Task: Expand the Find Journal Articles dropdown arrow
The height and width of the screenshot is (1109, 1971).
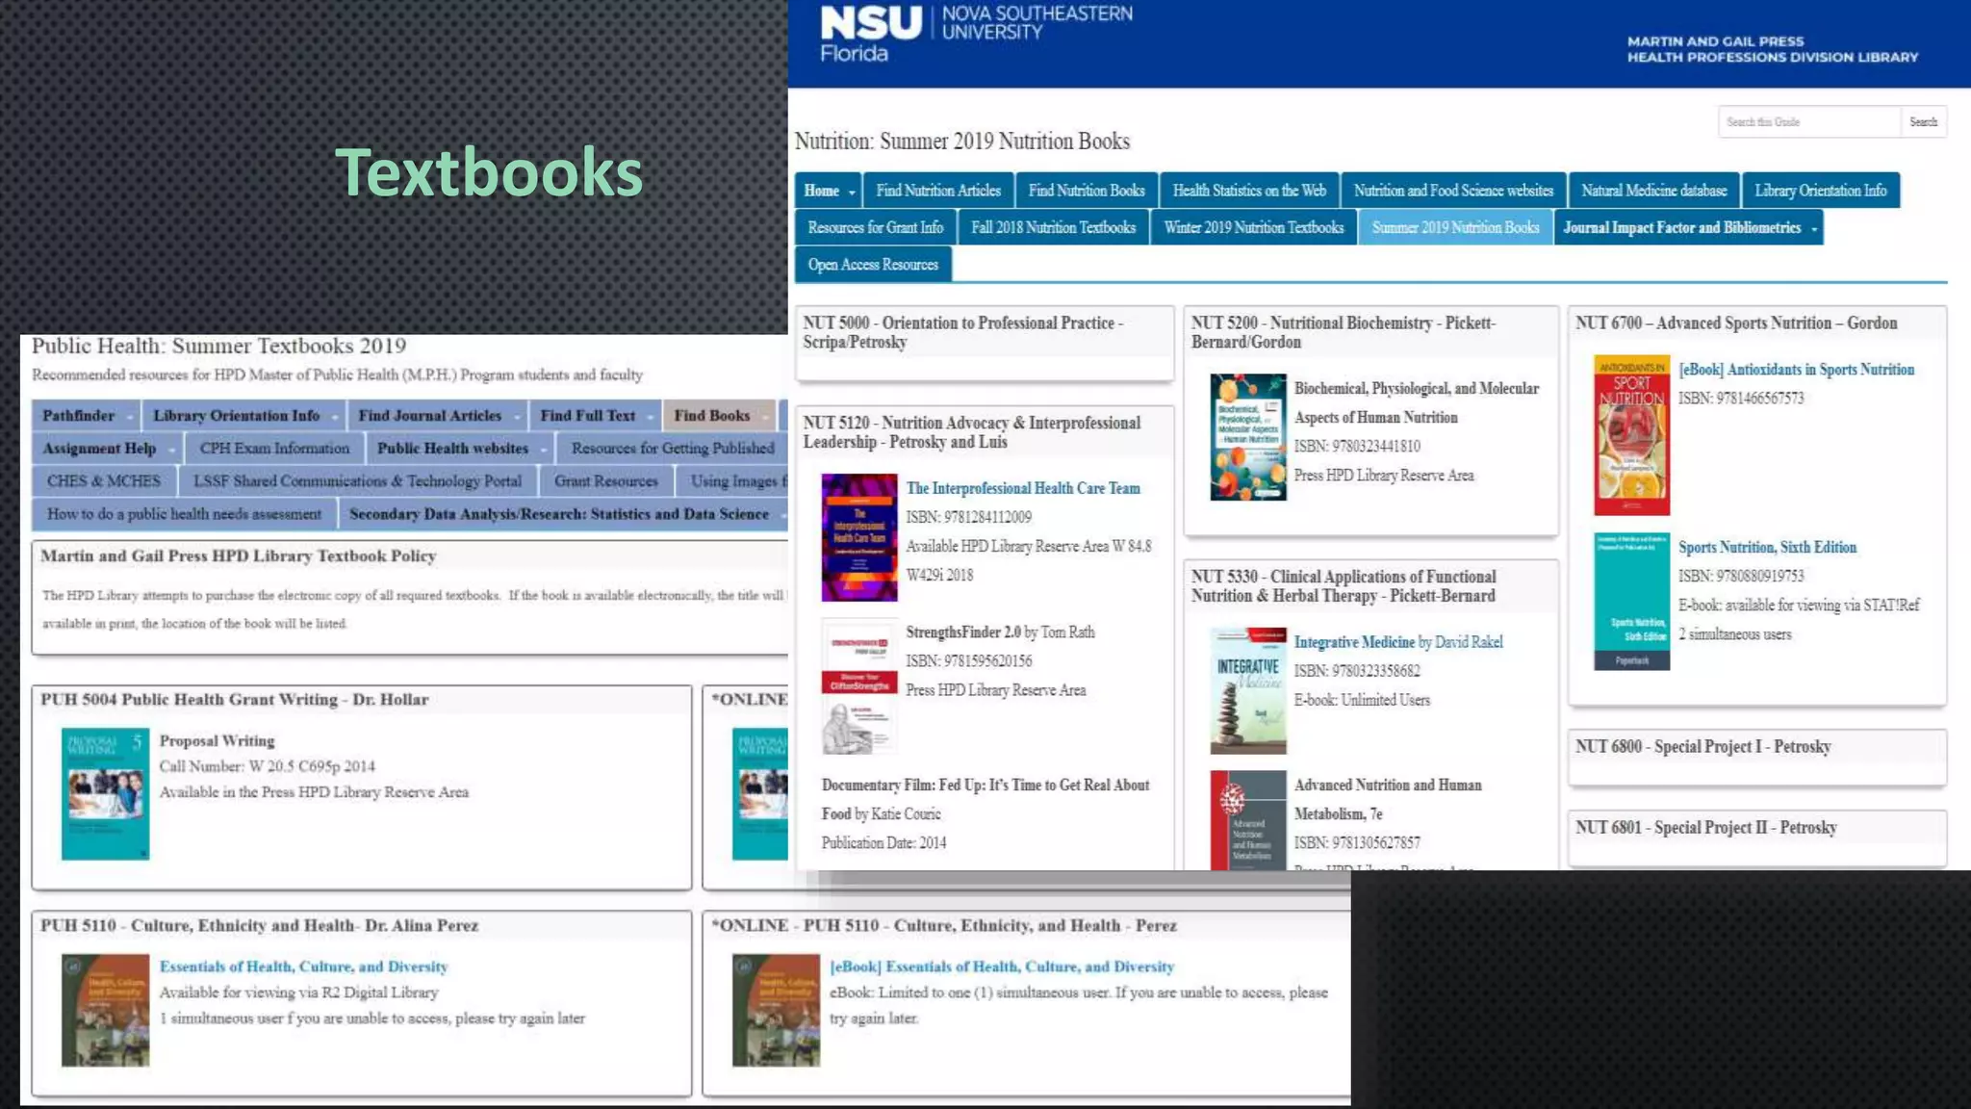Action: coord(517,417)
